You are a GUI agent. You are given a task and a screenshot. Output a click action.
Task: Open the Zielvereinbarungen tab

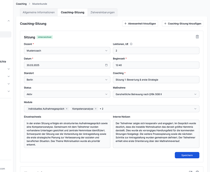click(x=102, y=13)
